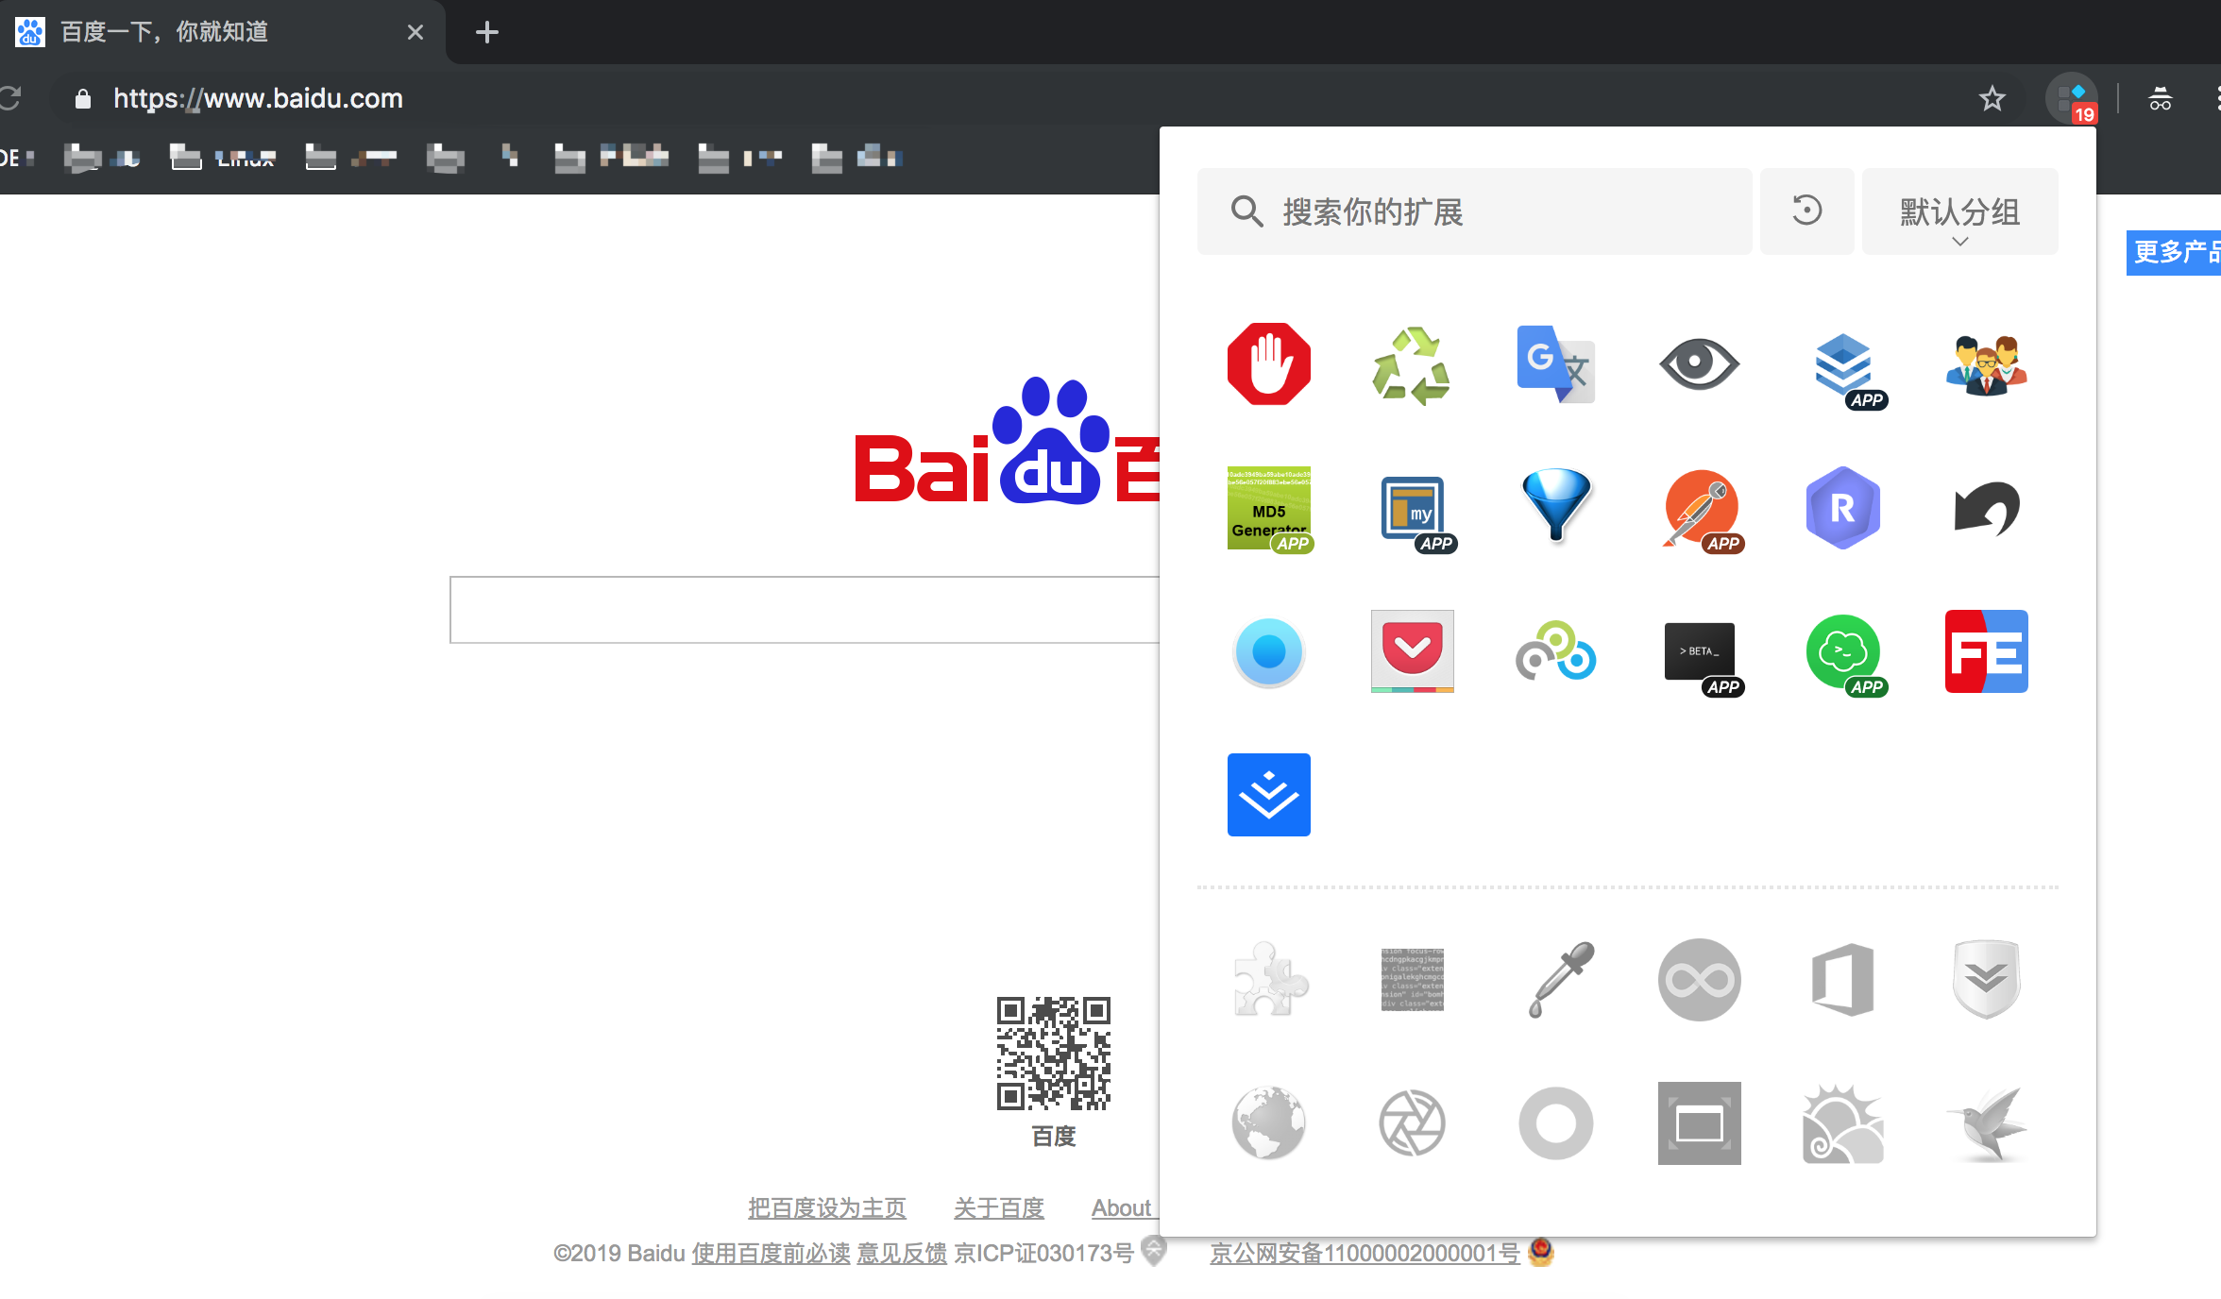Click the incognito spy icon in toolbar
Viewport: 2221px width, 1299px height.
(2160, 98)
